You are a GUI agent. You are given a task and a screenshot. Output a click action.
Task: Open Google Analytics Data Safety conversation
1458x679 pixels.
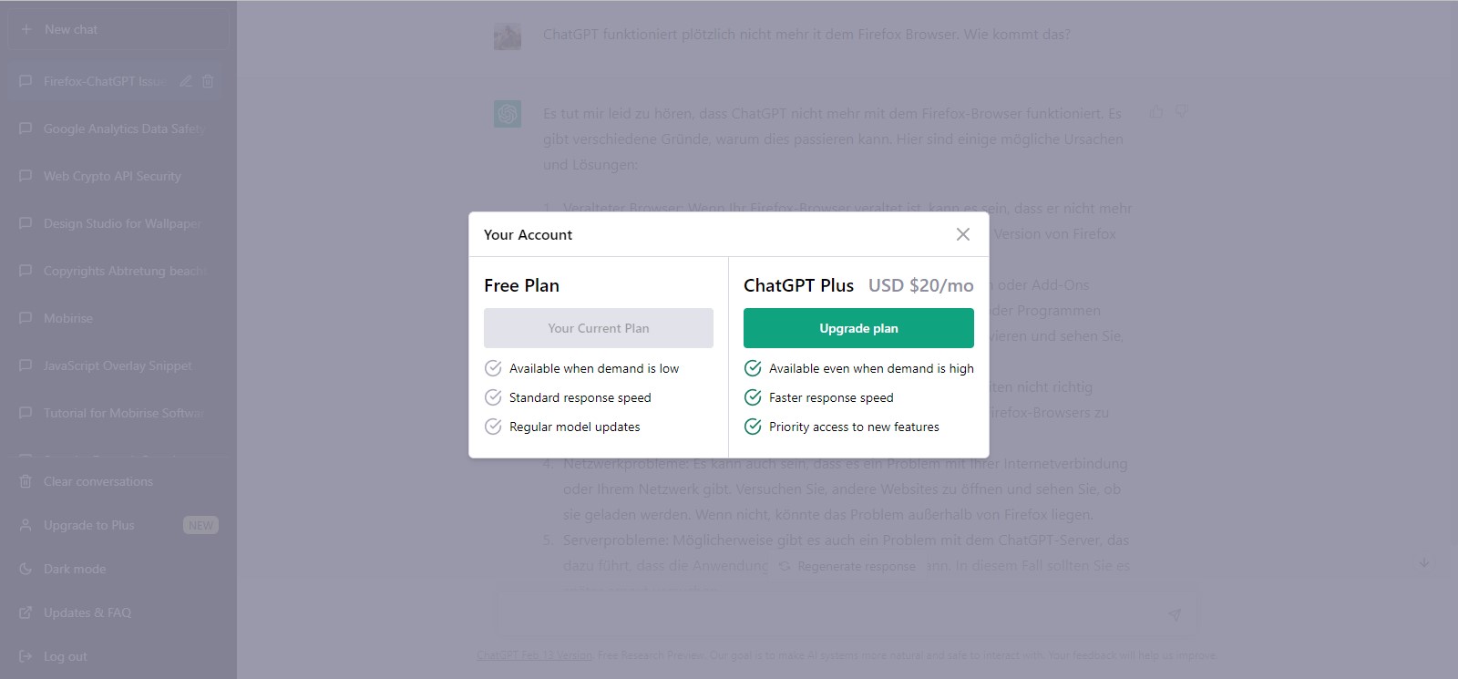tap(123, 129)
